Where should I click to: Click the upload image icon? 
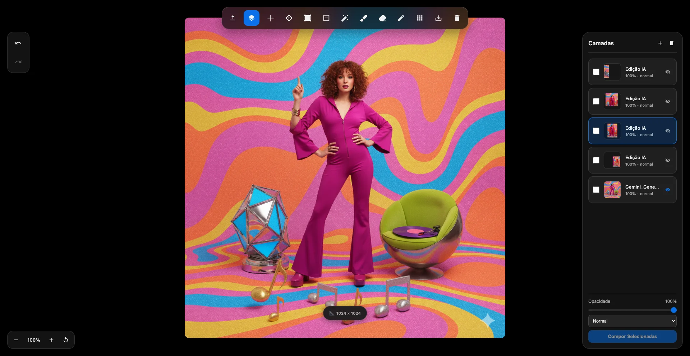[x=233, y=18]
